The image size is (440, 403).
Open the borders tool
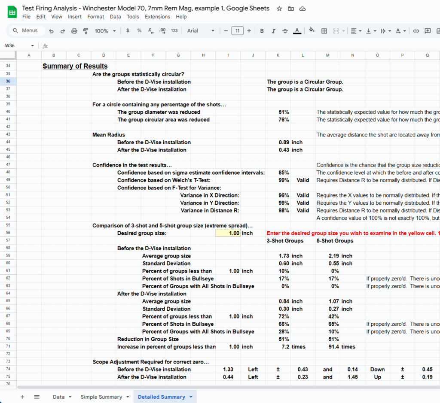[x=324, y=31]
